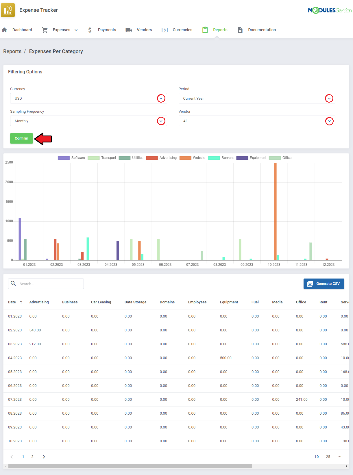Screen dimensions: 353x475
Task: Sort by the Domains column header
Action: (x=167, y=302)
